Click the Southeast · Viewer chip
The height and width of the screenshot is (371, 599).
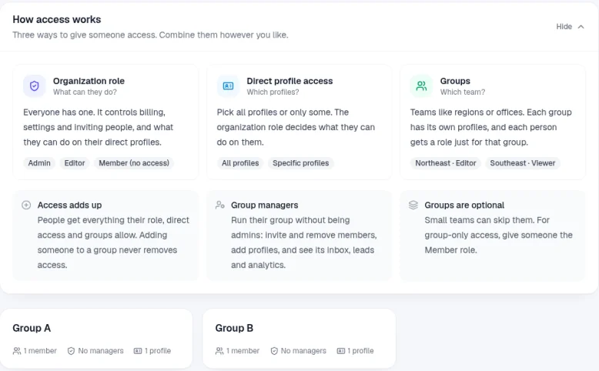(x=523, y=163)
